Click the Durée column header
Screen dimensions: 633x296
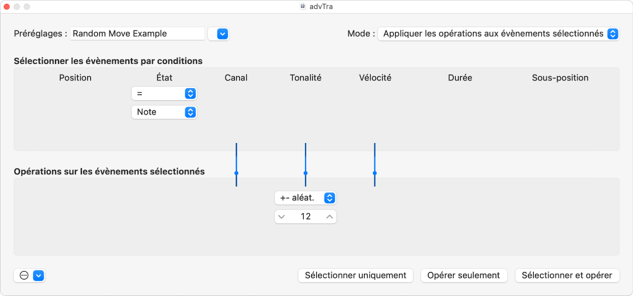[459, 78]
